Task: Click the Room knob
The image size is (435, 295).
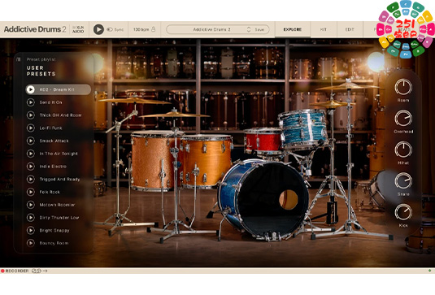Action: [403, 87]
